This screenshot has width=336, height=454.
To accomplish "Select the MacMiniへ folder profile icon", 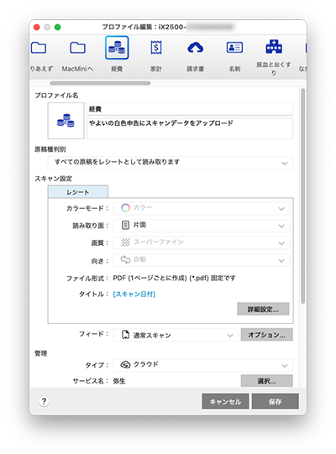I will (77, 48).
